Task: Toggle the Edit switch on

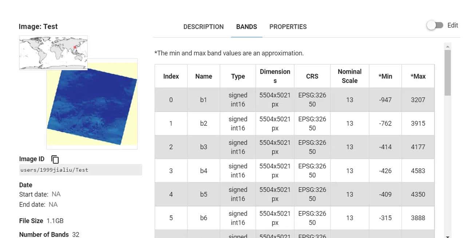Action: (x=434, y=25)
